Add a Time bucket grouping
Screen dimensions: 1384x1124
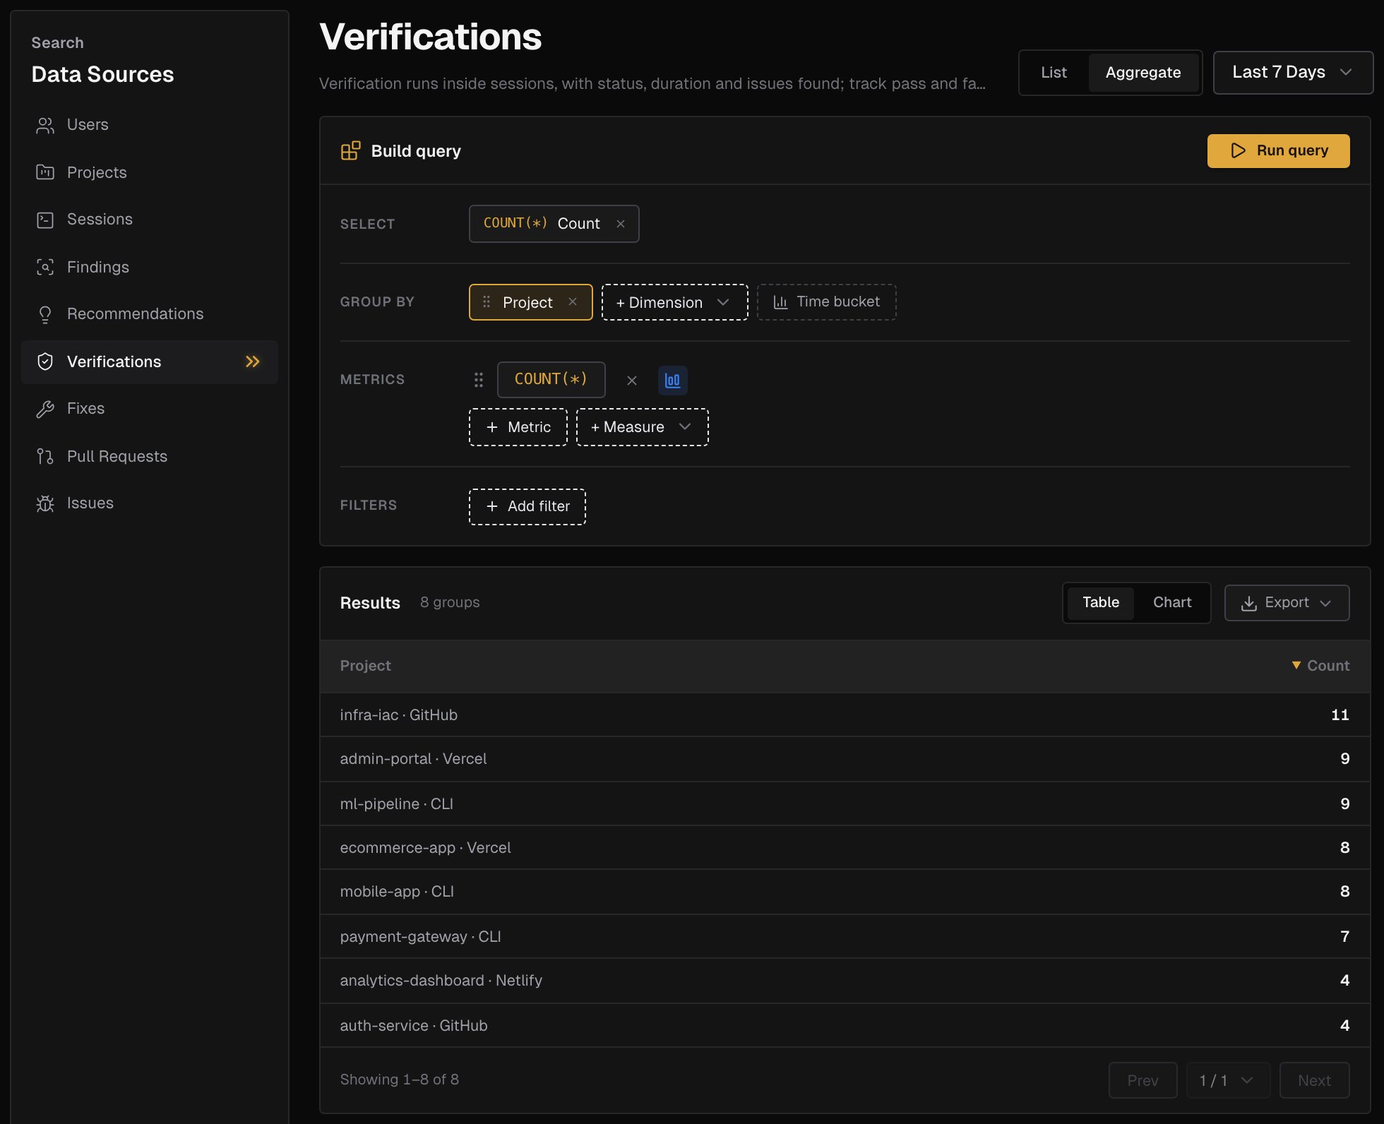(x=826, y=302)
